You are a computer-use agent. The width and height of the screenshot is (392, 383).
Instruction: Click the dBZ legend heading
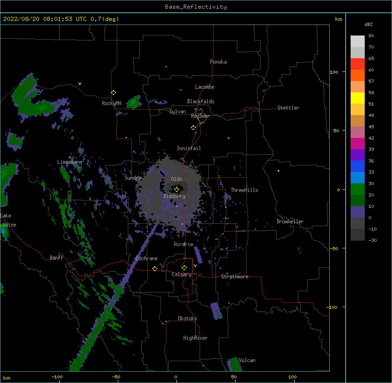tap(368, 25)
